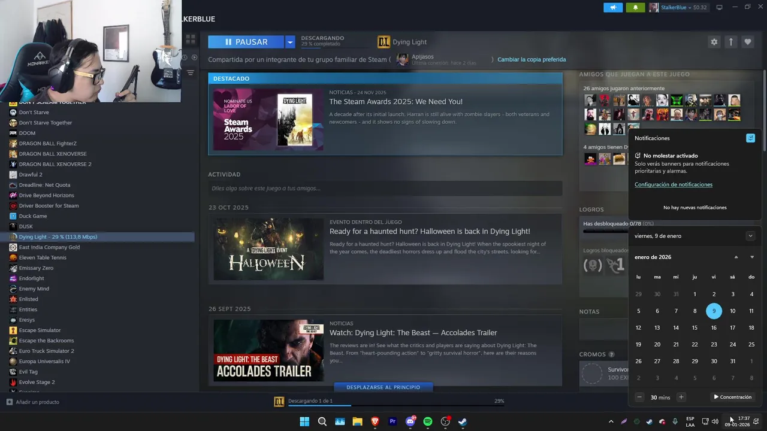Click the Cromos help question mark
This screenshot has width=767, height=431.
[x=611, y=354]
